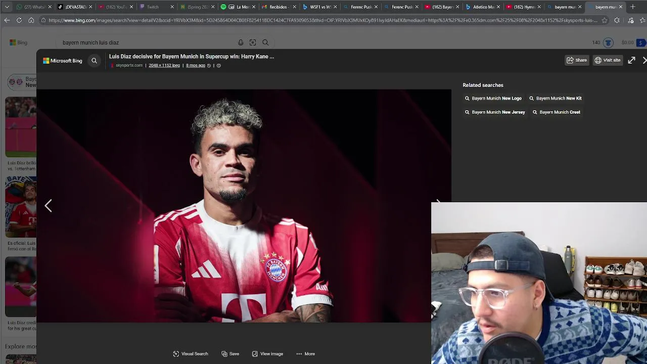Image resolution: width=647 pixels, height=364 pixels.
Task: Open the Luis Diaz brilló thumbnail in sidebar
Action: [21, 127]
